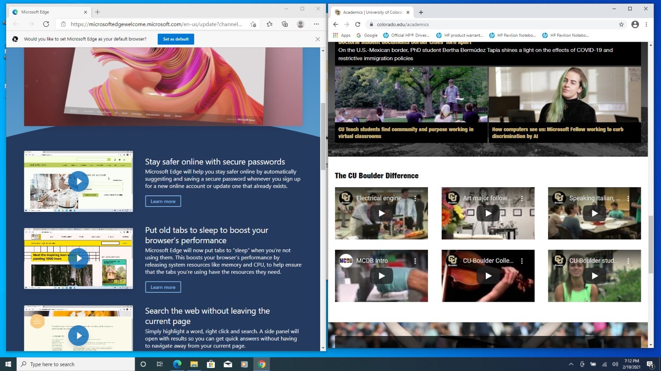Screen dimensions: 661x371
Task: Open the Google bookmark
Action: tap(367, 35)
